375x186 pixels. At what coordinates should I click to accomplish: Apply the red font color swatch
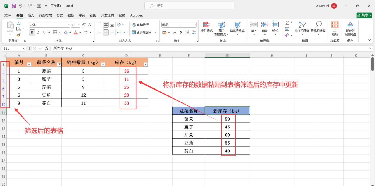click(x=76, y=32)
